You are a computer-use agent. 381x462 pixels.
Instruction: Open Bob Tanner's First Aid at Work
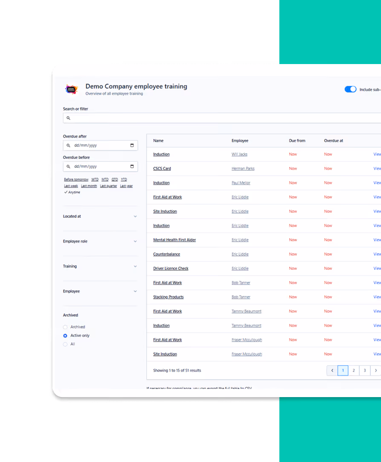[167, 283]
